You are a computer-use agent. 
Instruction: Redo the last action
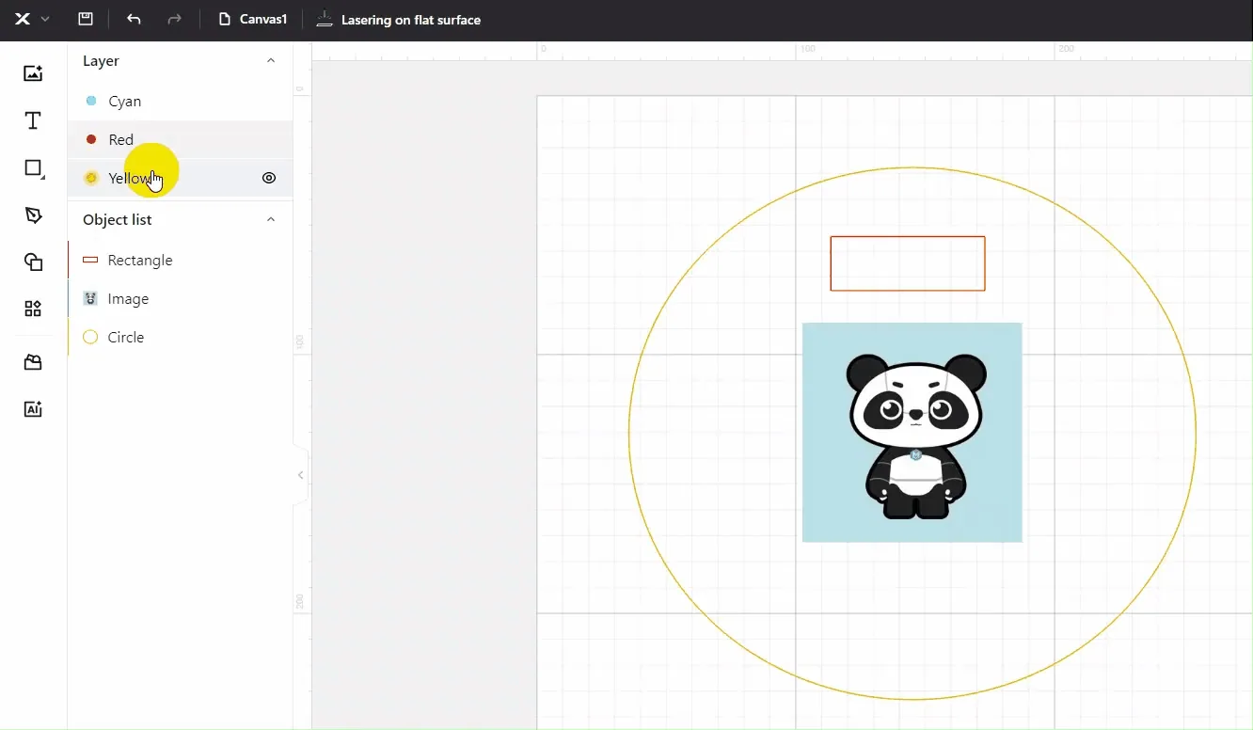point(174,19)
